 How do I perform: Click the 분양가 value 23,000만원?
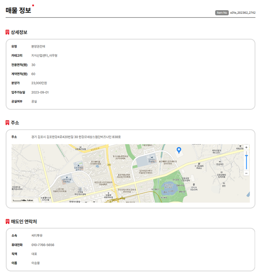point(39,83)
